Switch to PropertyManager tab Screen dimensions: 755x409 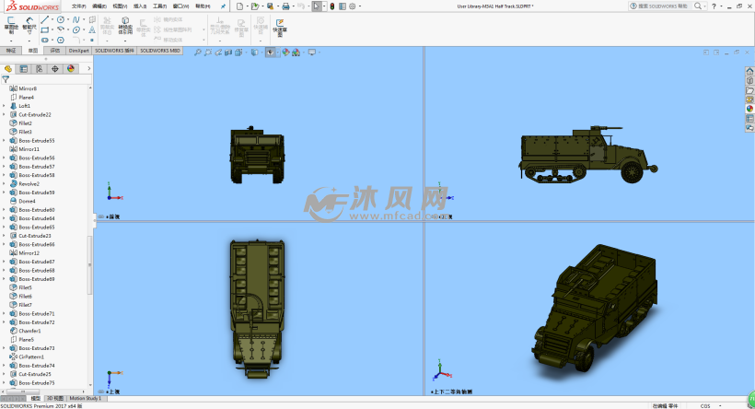[x=24, y=69]
